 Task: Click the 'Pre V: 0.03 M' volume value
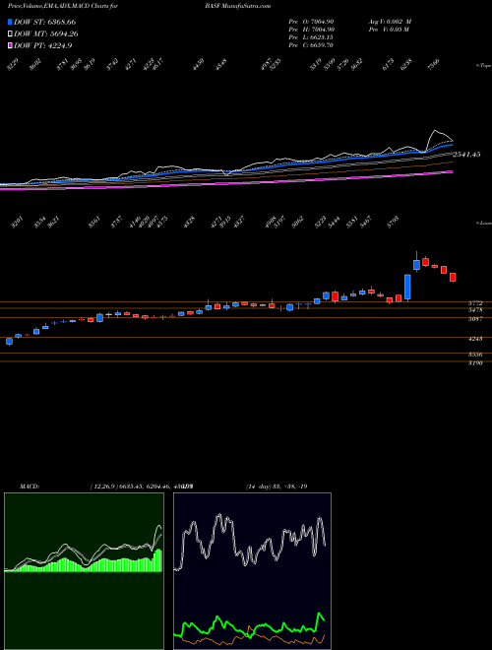[x=390, y=30]
